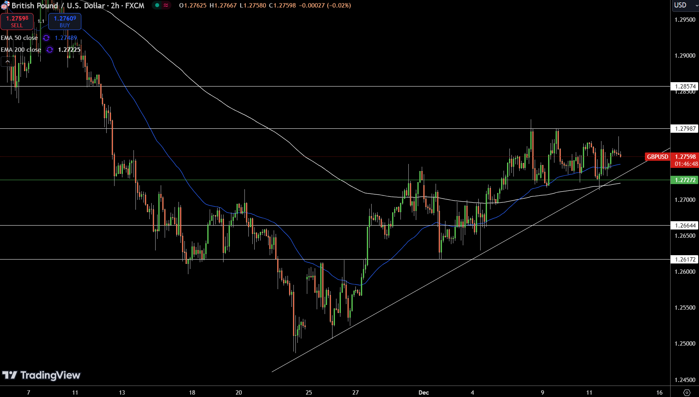Click the 20 date label on the time axis
Screen dimensions: 699x397
click(239, 392)
